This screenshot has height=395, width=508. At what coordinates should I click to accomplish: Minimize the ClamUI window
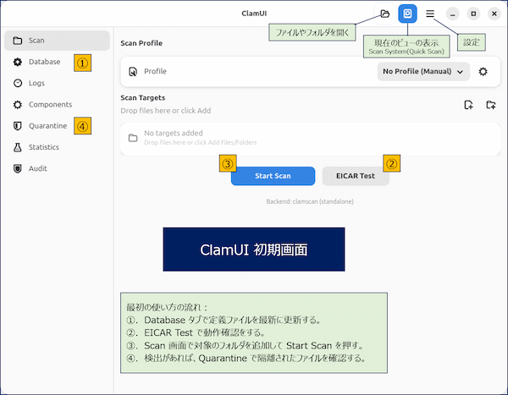tap(453, 14)
